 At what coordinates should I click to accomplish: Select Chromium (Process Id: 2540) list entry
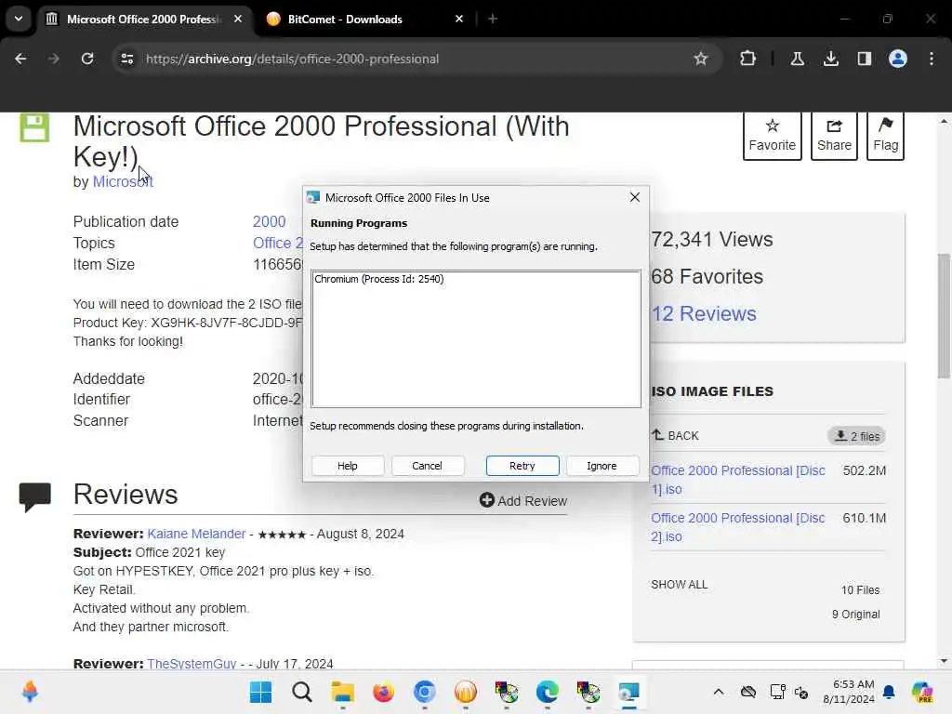[x=379, y=279]
